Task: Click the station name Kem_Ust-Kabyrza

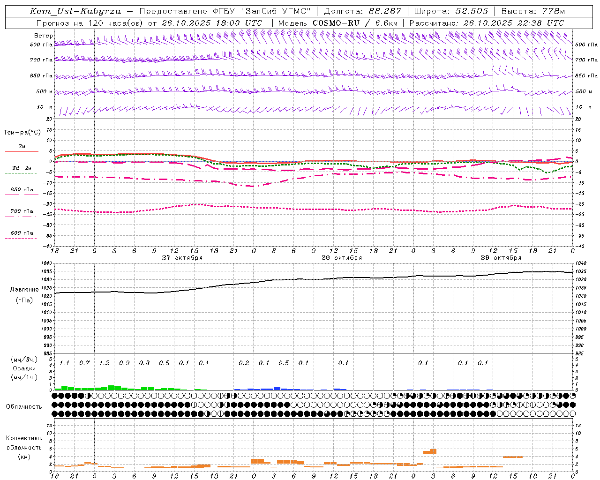Action: click(75, 11)
